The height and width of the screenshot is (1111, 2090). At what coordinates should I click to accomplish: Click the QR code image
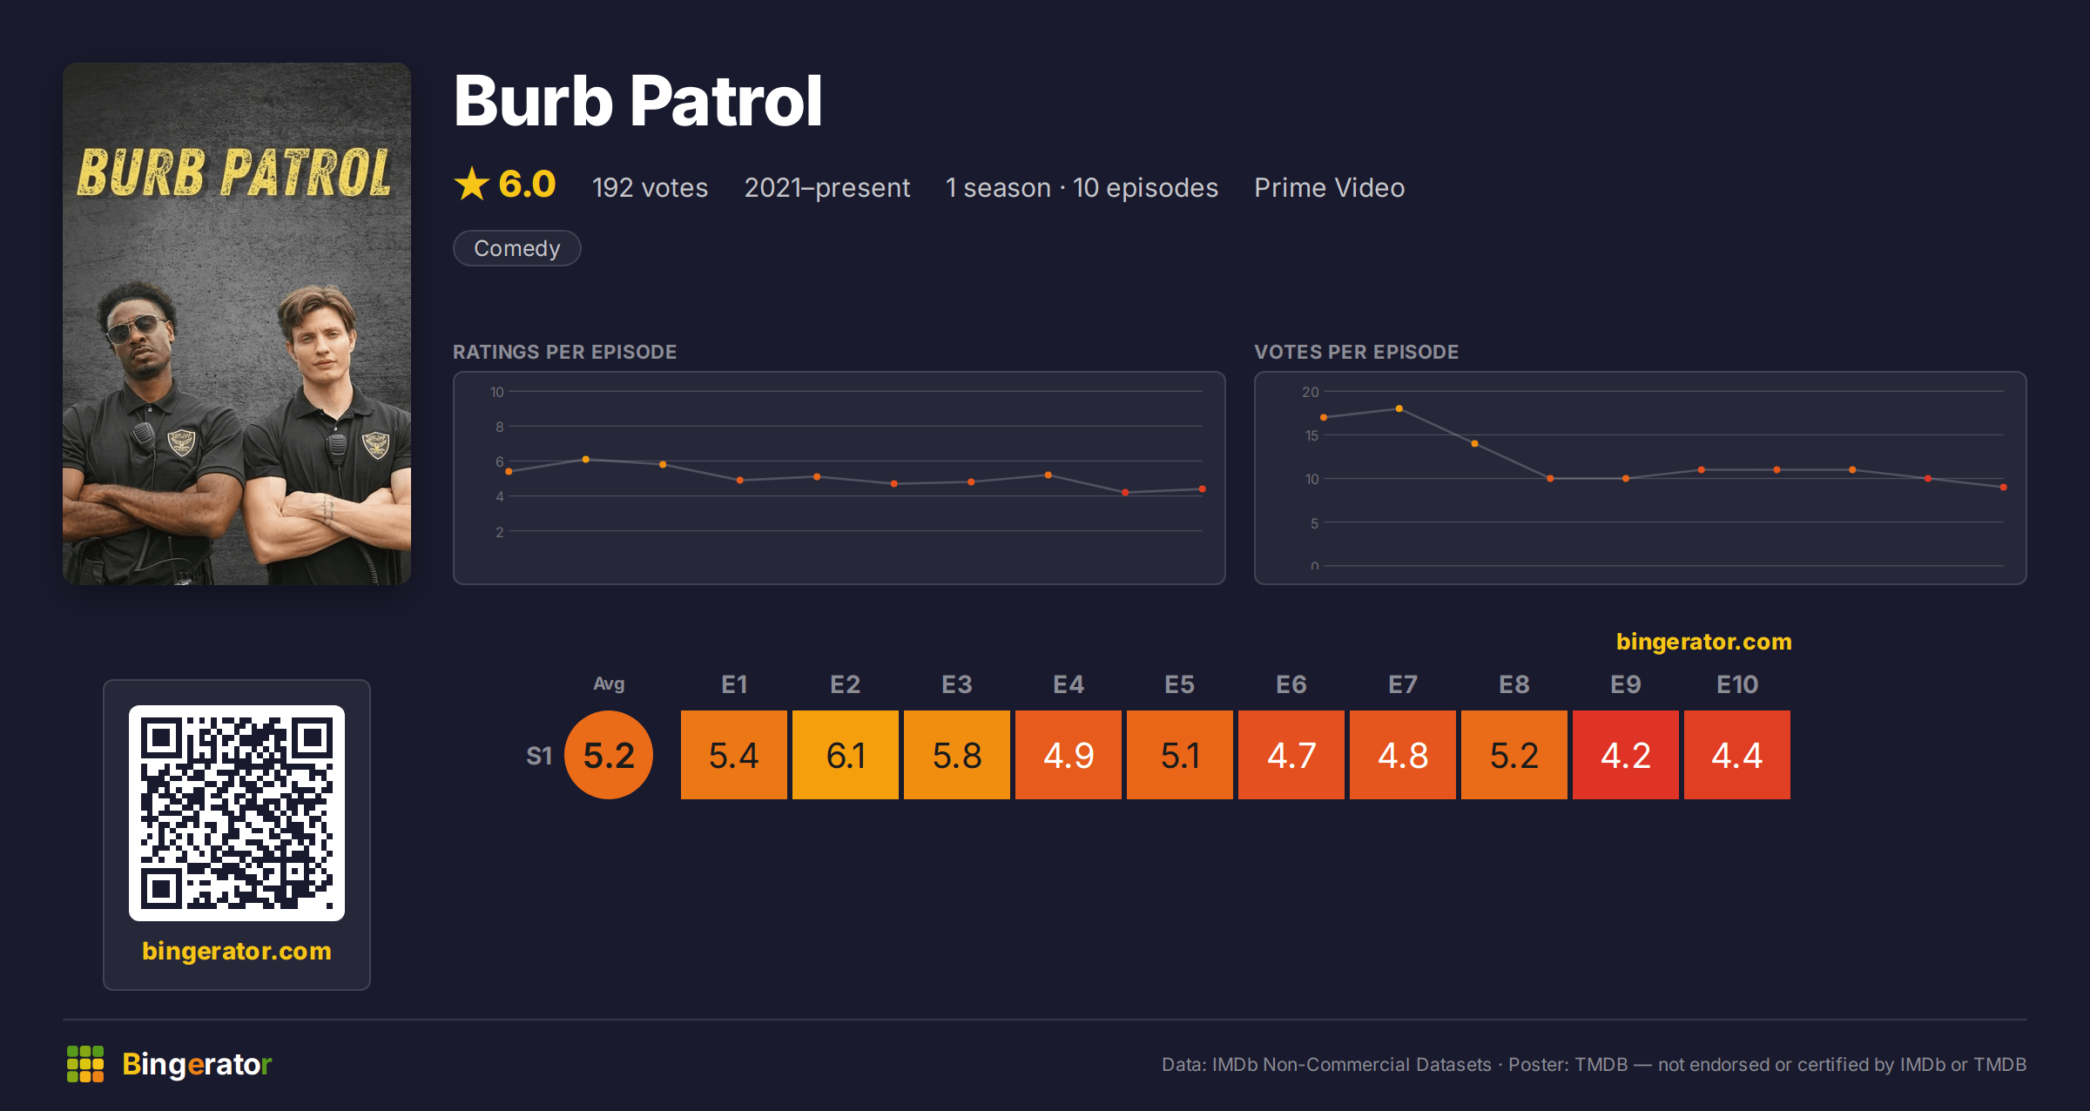(x=237, y=812)
